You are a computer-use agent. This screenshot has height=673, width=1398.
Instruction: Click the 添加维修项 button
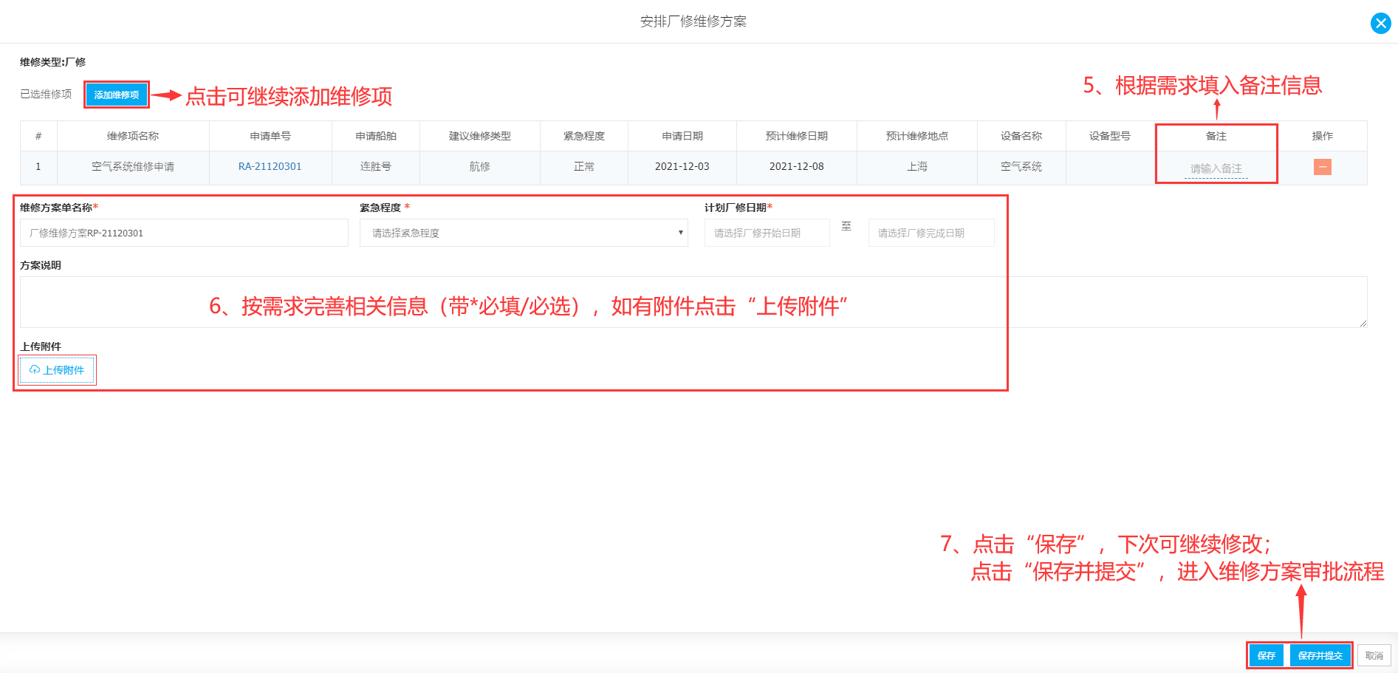pyautogui.click(x=117, y=95)
